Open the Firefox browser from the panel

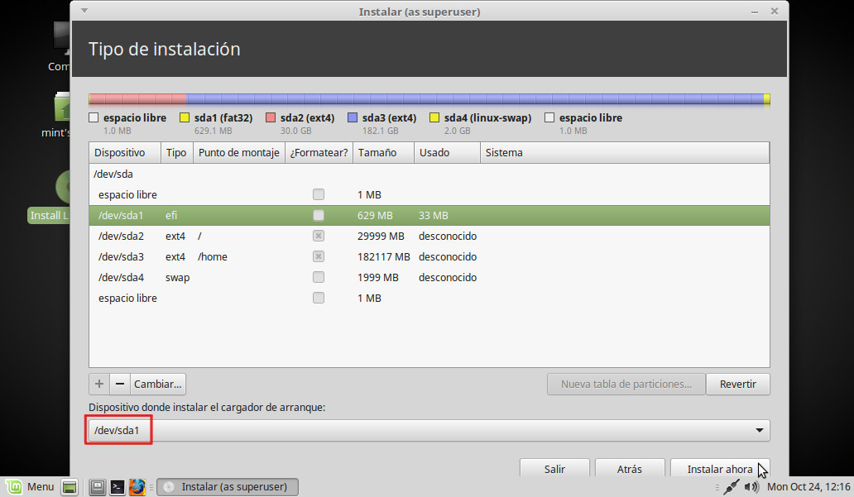(137, 487)
